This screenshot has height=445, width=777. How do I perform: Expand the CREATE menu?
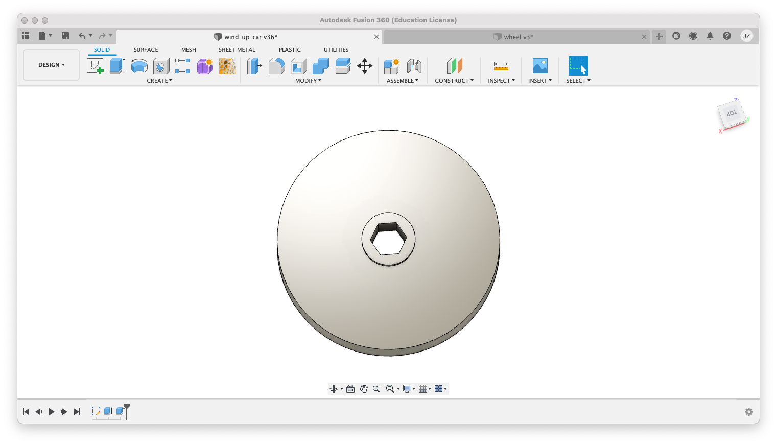click(159, 81)
